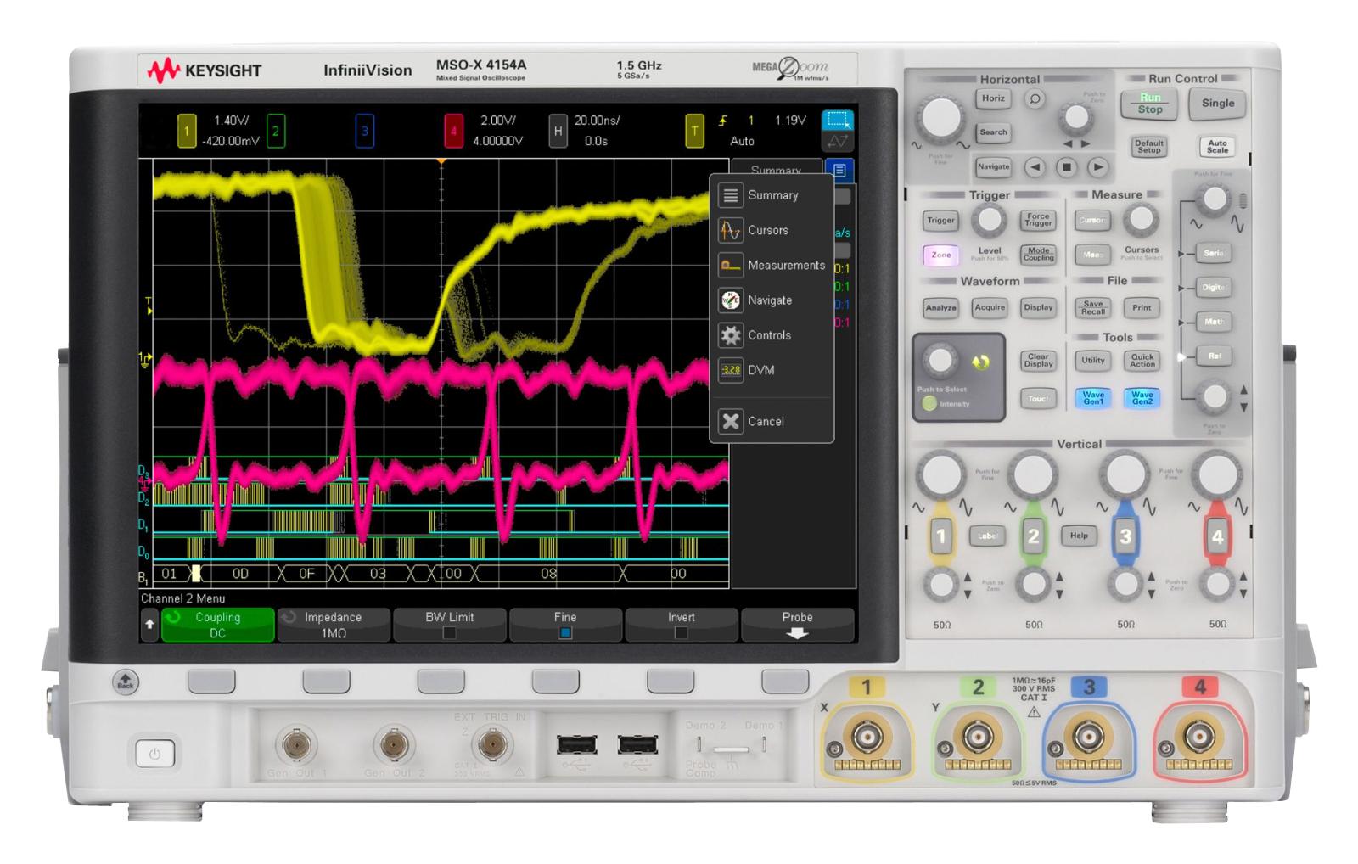Toggle the Wave Gen2 key

pyautogui.click(x=1142, y=397)
